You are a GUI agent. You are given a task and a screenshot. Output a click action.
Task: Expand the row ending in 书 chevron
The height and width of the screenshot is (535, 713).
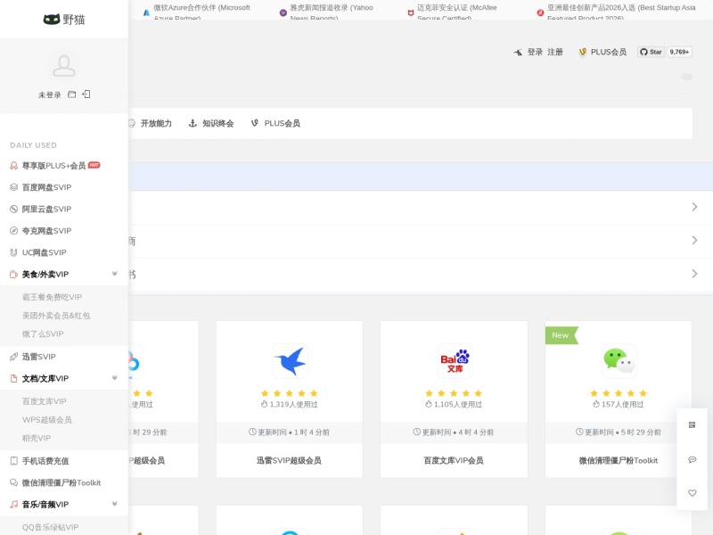(694, 274)
